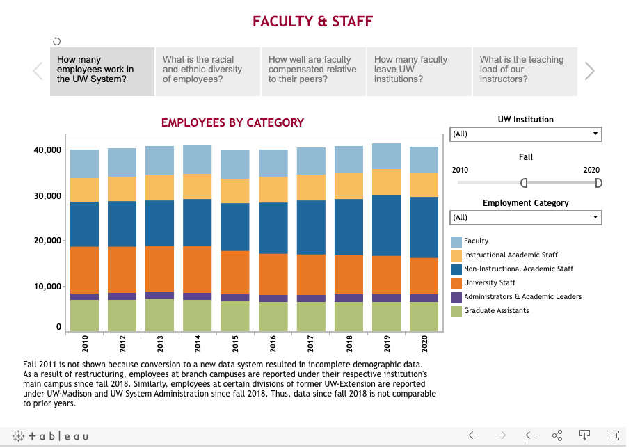The height and width of the screenshot is (448, 640).
Task: Click the Download icon in the toolbar
Action: (x=584, y=435)
